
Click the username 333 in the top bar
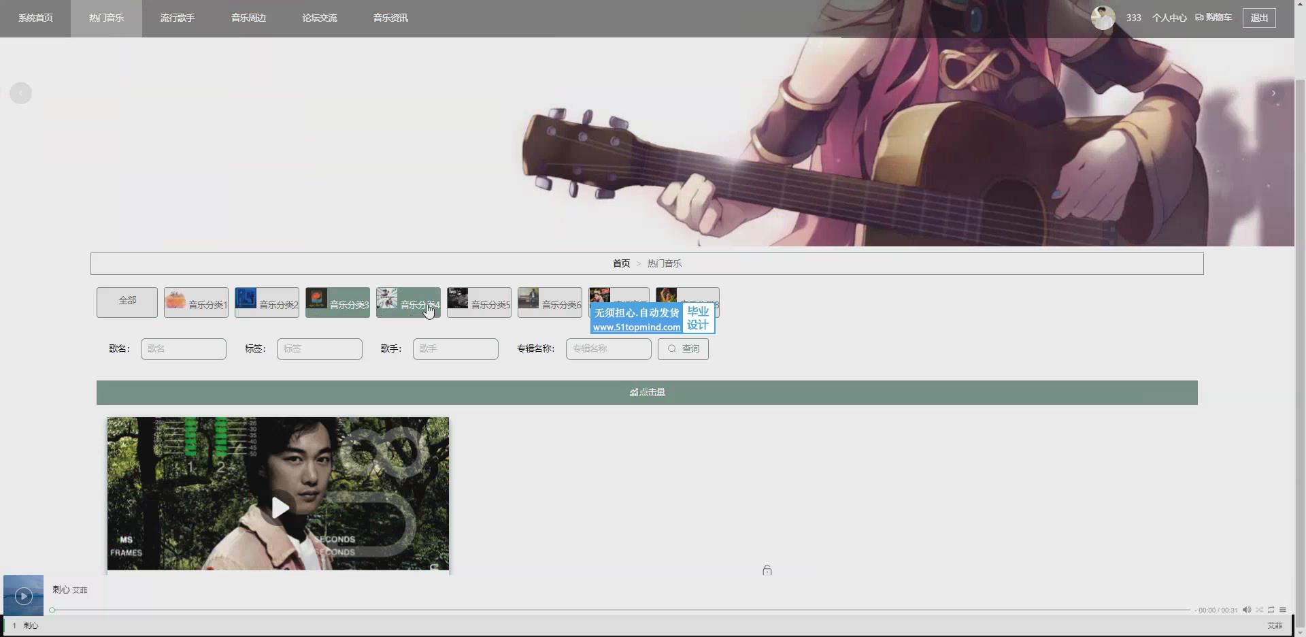pos(1133,18)
